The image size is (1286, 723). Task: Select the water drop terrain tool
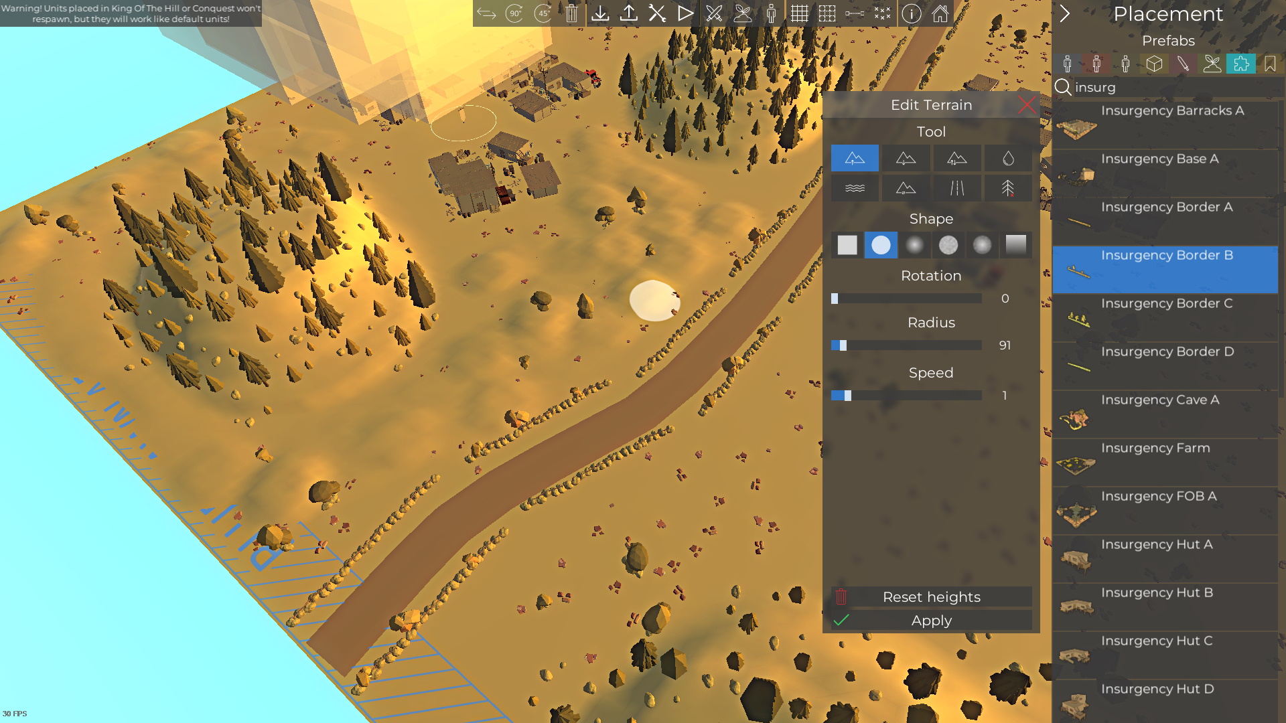click(1007, 159)
